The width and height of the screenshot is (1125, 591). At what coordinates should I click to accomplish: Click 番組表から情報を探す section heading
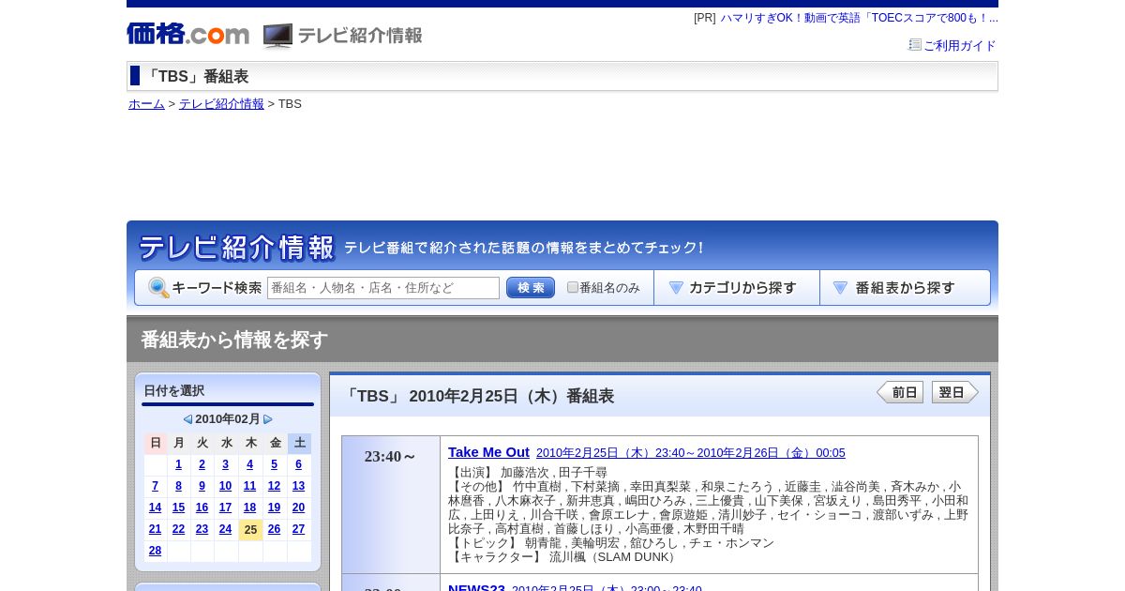[x=234, y=340]
